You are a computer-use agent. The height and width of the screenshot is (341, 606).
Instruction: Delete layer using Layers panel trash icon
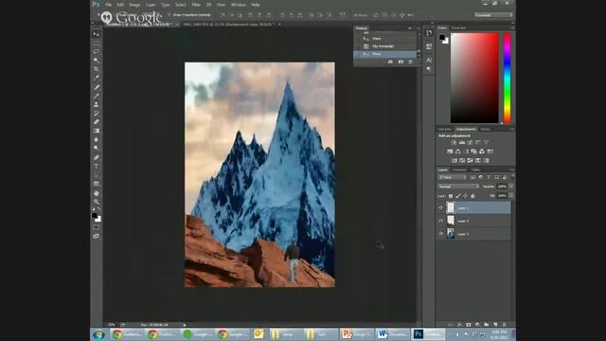[x=504, y=324]
